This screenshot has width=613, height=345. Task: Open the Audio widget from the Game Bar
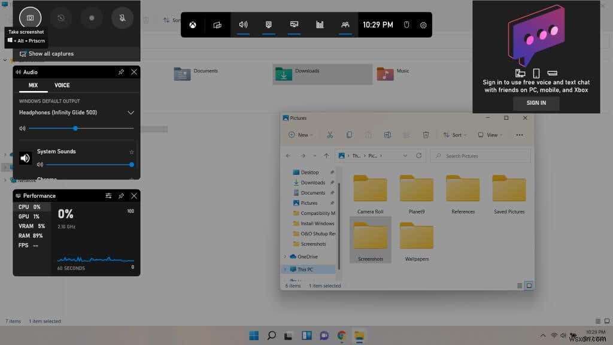[242, 25]
